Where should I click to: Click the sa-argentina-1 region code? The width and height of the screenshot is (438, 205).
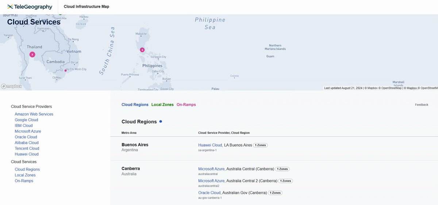[x=207, y=150]
